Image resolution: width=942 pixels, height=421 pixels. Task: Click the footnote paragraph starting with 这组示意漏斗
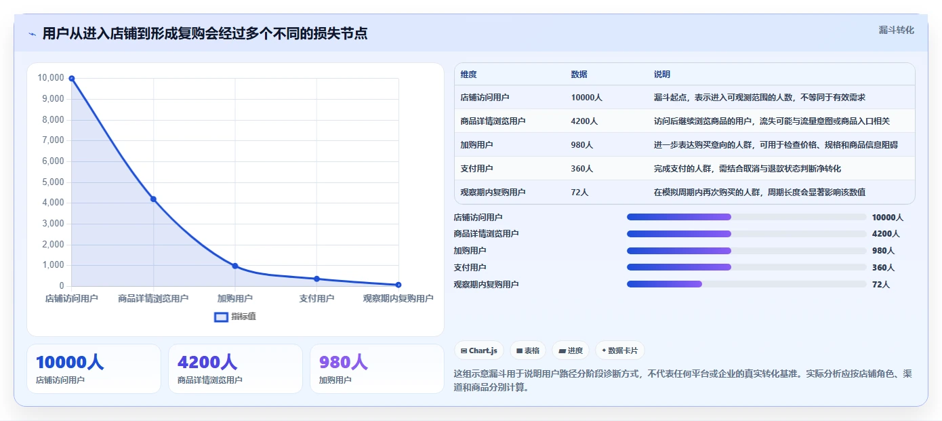click(x=683, y=380)
